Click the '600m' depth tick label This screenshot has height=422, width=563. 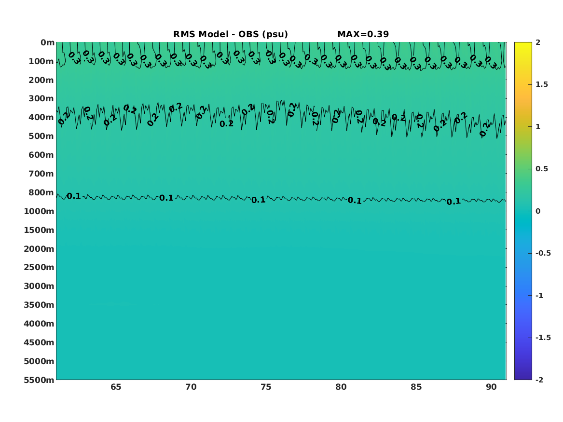coord(41,155)
